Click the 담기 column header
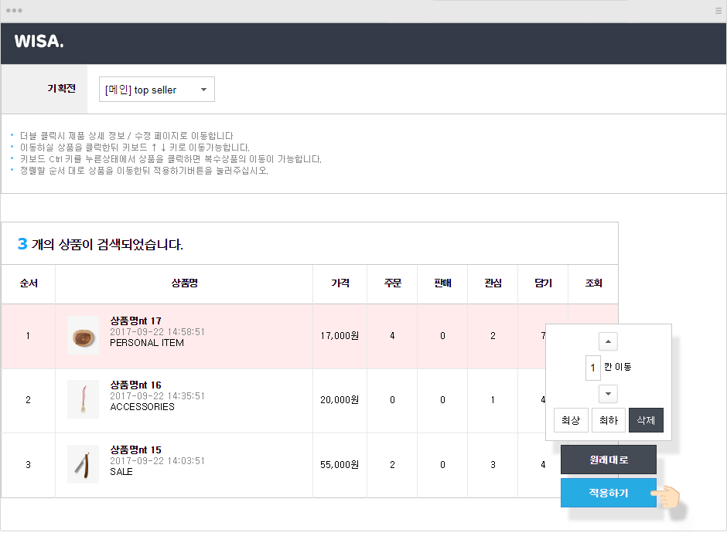The height and width of the screenshot is (536, 727). click(543, 283)
